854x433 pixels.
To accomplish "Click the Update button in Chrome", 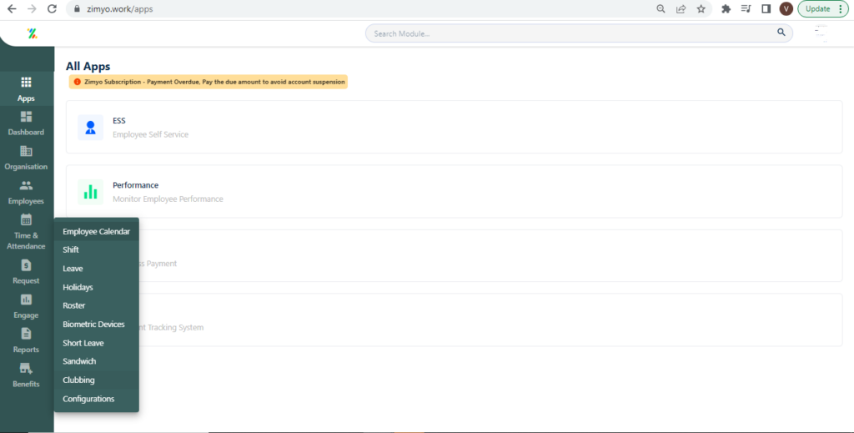I will tap(823, 8).
